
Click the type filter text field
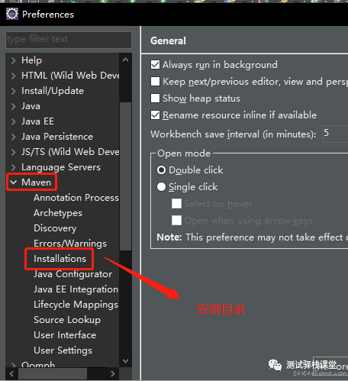pos(69,40)
